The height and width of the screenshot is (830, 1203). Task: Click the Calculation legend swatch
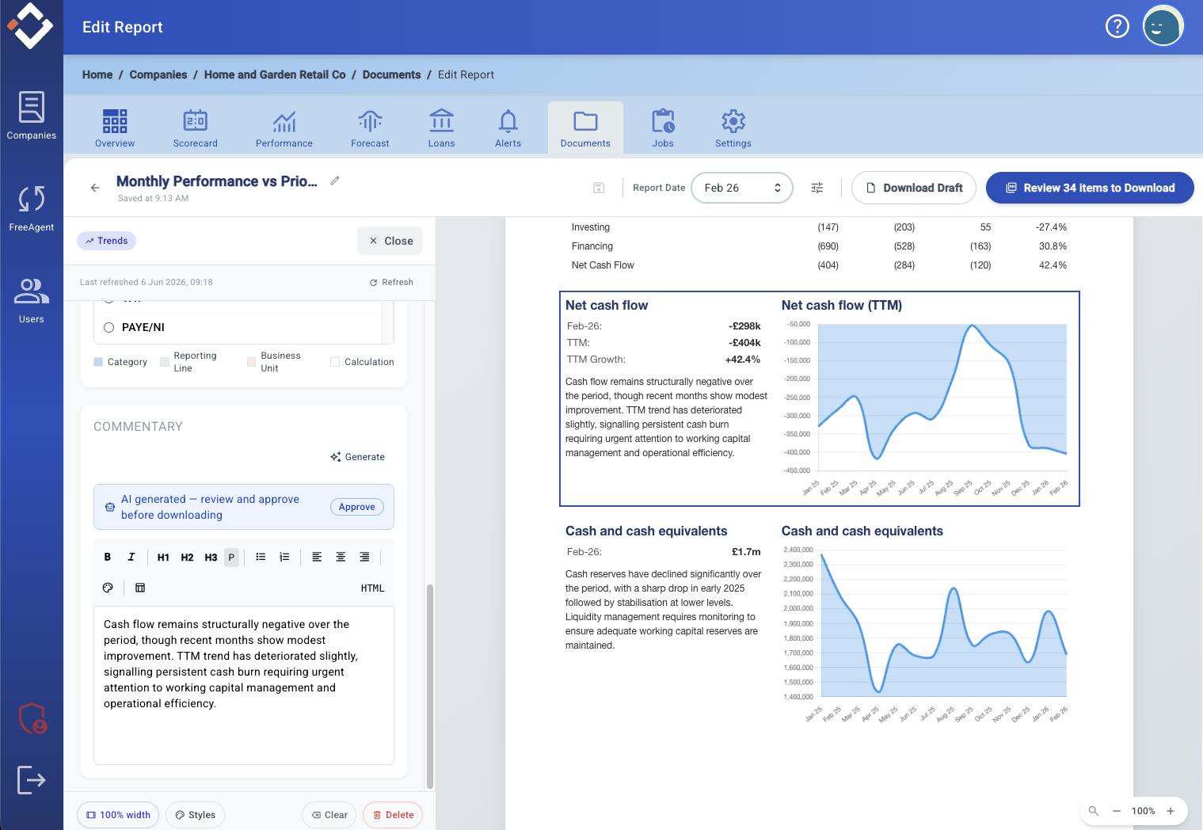click(x=335, y=362)
